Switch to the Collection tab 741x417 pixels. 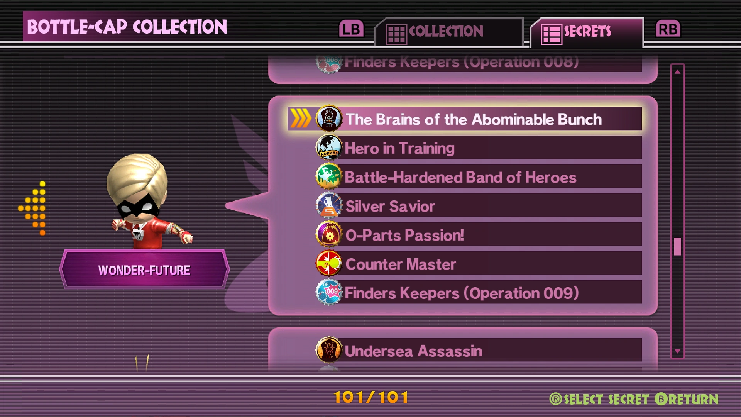(x=449, y=32)
